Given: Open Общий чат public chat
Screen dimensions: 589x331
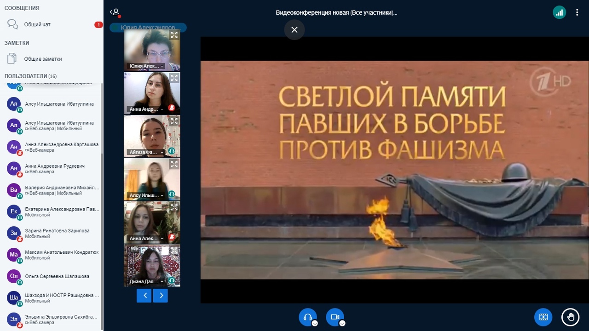Looking at the screenshot, I should coord(37,24).
